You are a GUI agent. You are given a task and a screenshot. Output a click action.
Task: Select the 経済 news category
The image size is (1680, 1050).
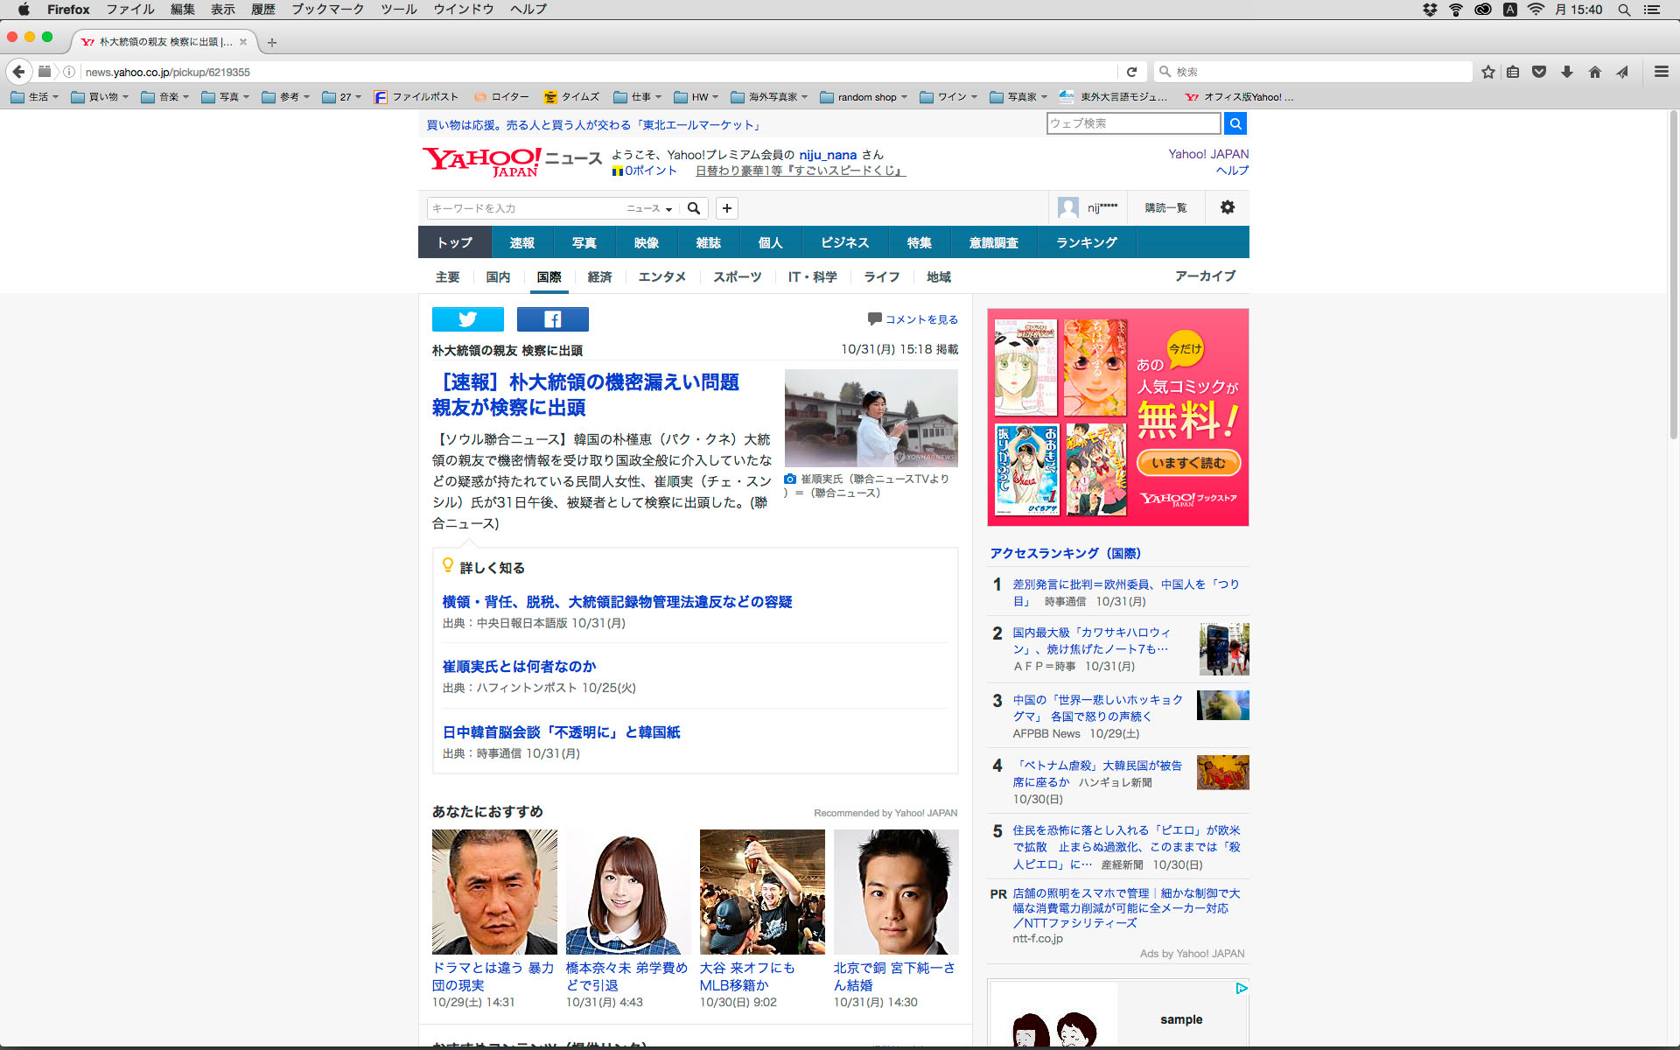coord(599,277)
